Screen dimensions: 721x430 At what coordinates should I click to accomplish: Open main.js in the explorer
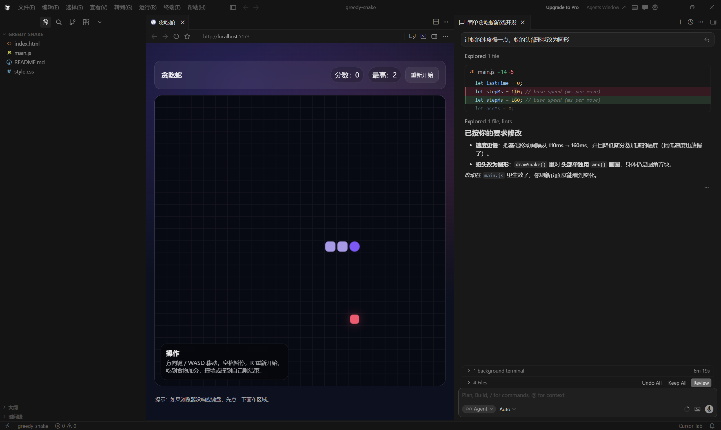point(23,53)
